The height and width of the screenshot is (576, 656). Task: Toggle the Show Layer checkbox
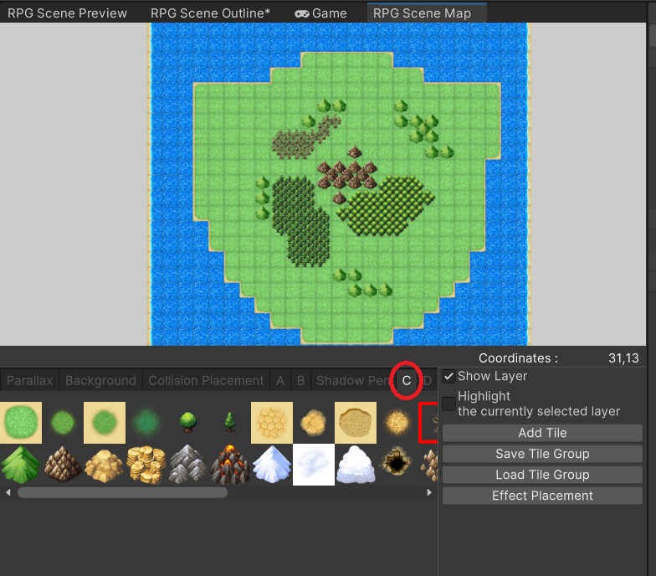448,377
